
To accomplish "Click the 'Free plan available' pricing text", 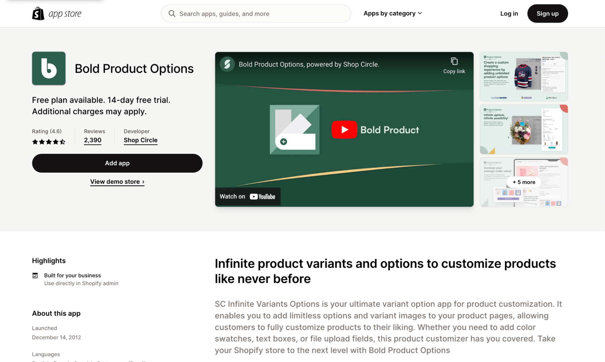I will 101,106.
